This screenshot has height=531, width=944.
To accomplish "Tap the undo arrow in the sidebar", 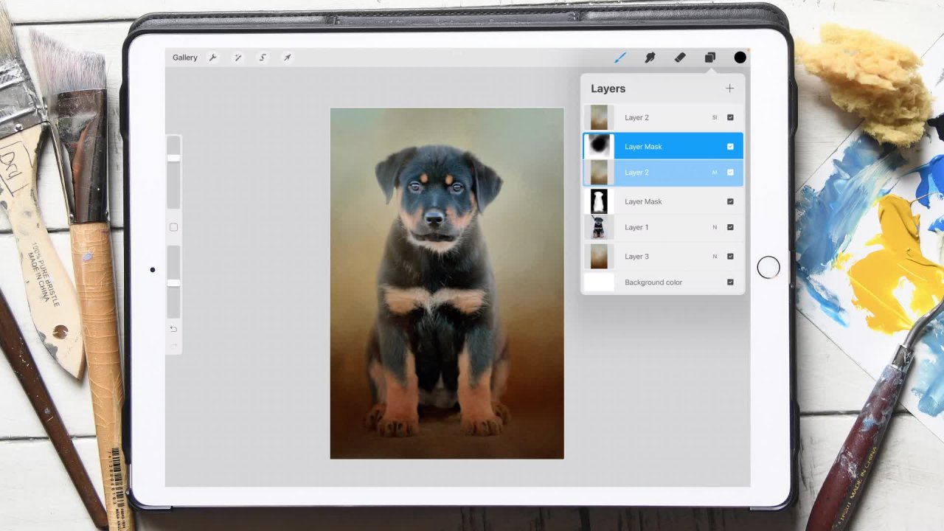I will [173, 329].
